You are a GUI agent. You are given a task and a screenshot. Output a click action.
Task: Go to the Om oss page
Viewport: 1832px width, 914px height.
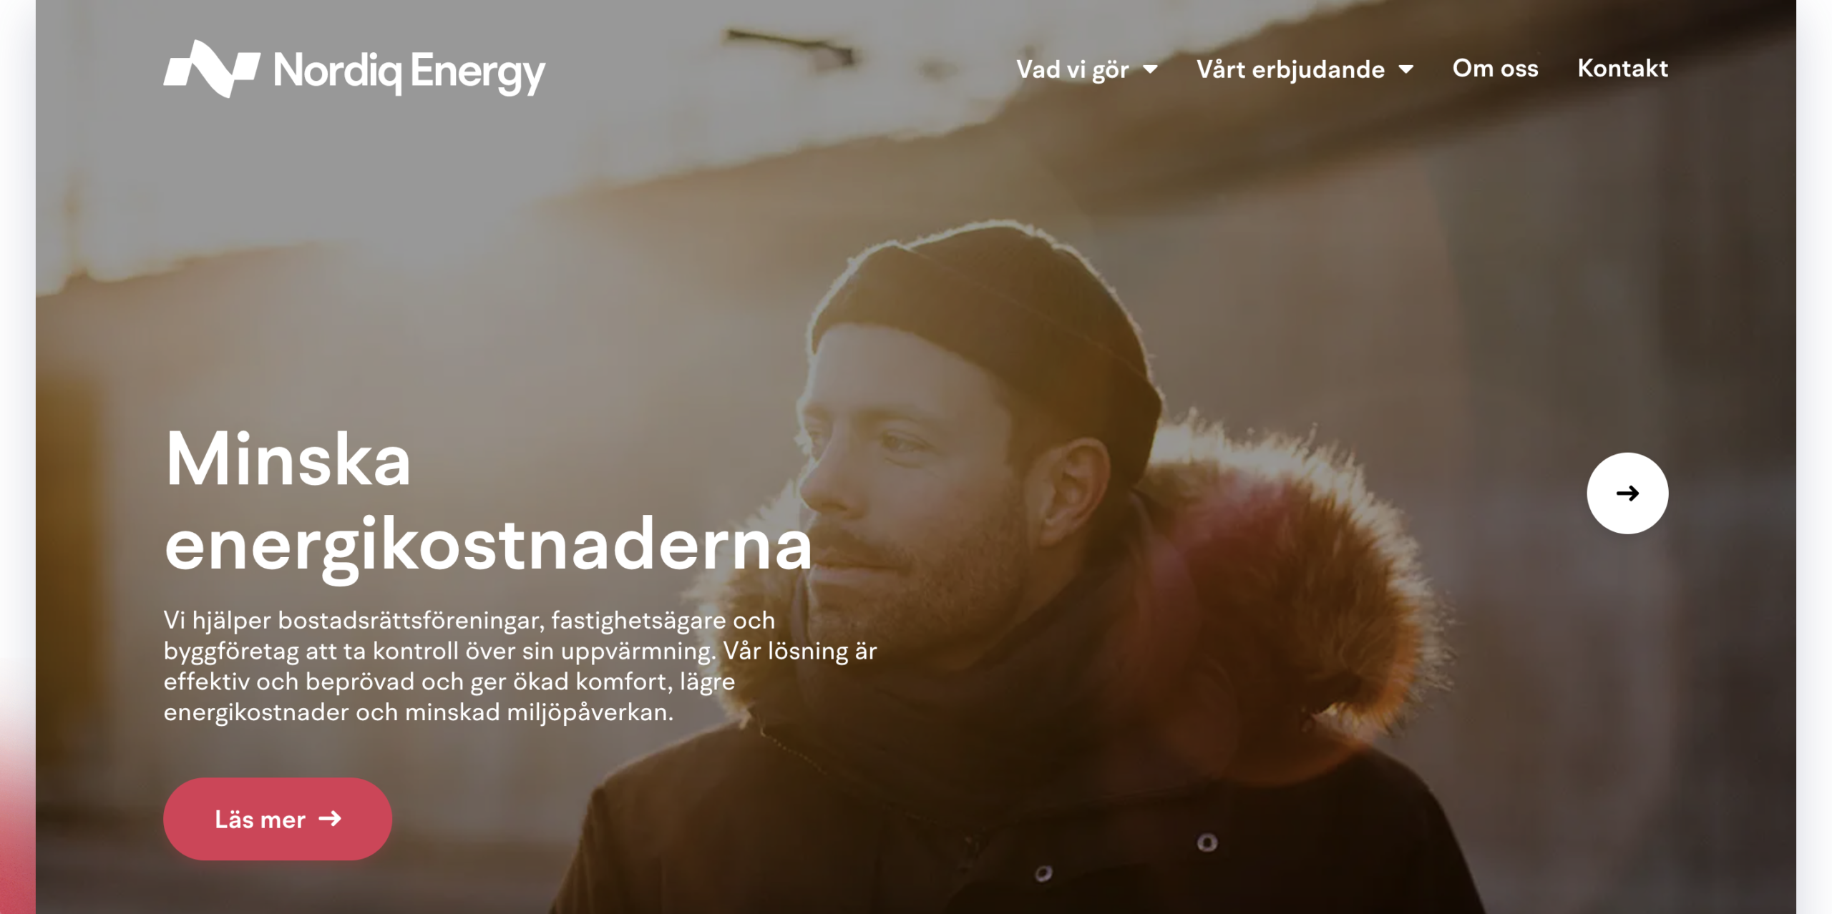[1495, 69]
